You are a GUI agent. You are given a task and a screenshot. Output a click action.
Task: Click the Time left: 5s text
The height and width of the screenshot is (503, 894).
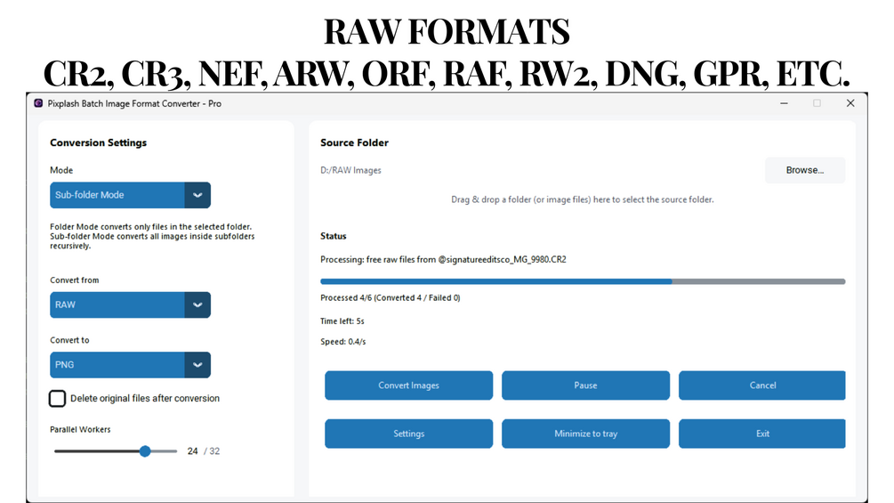342,321
